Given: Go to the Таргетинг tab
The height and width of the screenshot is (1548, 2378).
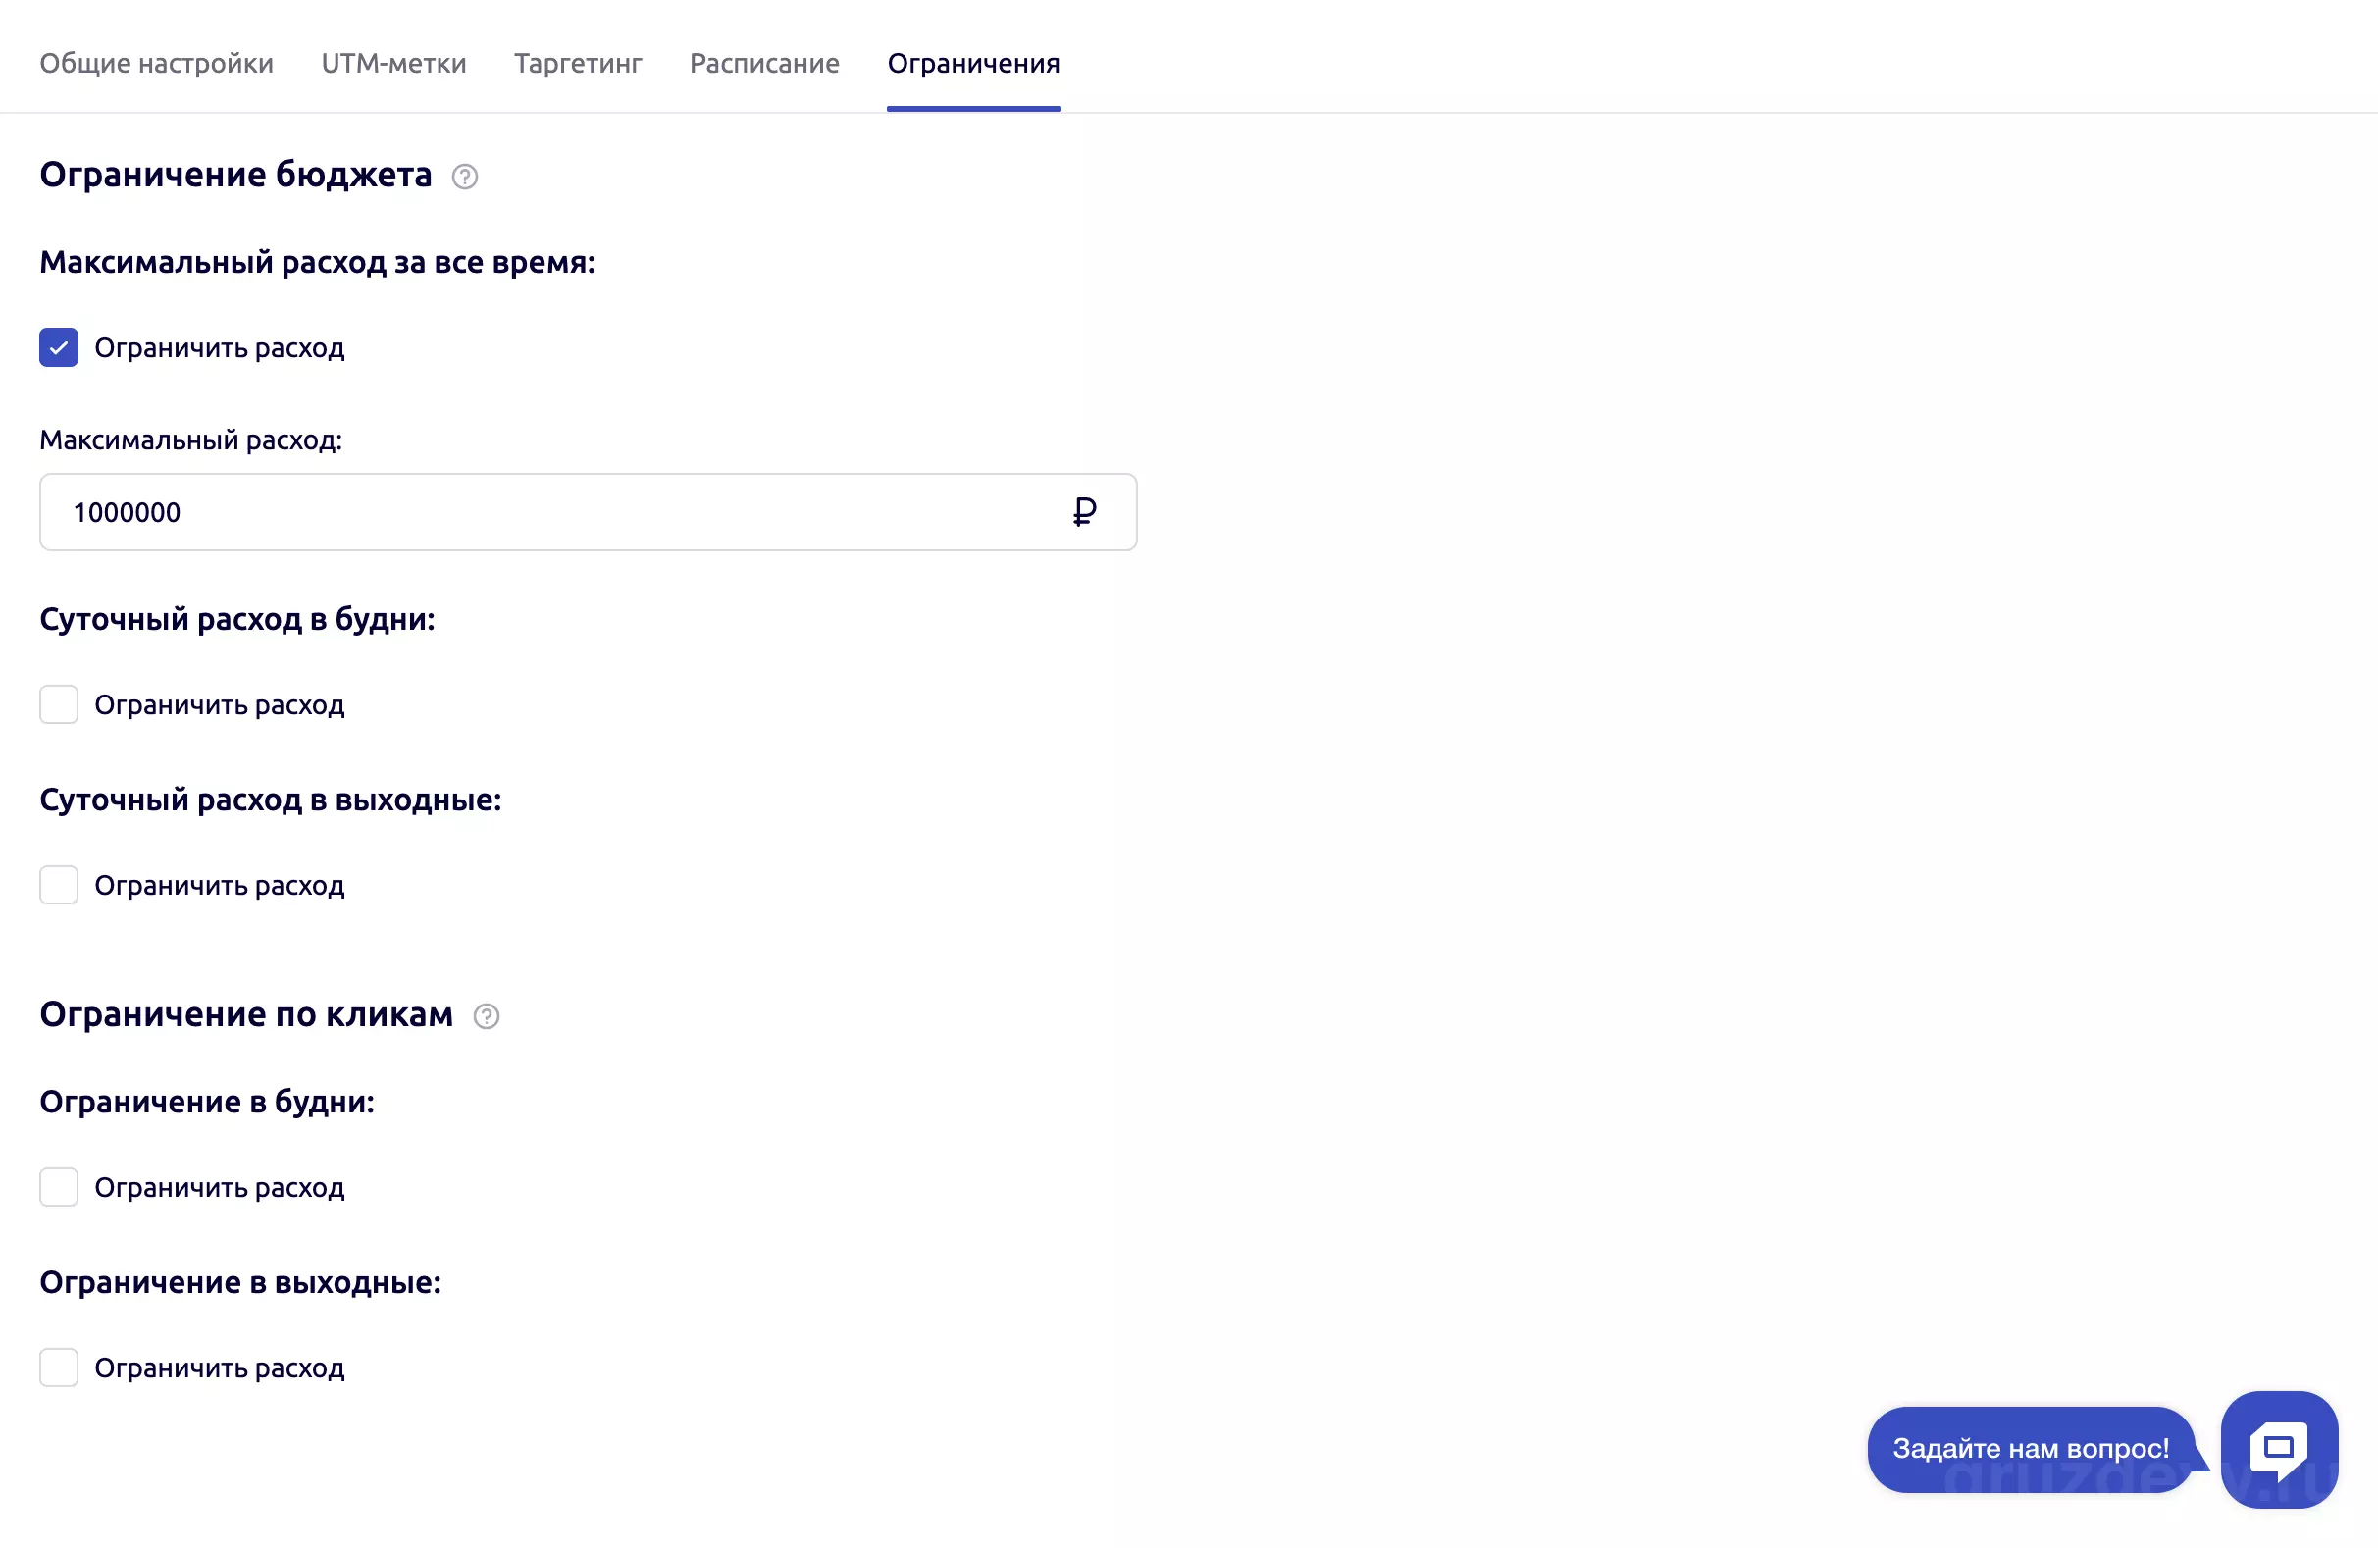Looking at the screenshot, I should 578,63.
